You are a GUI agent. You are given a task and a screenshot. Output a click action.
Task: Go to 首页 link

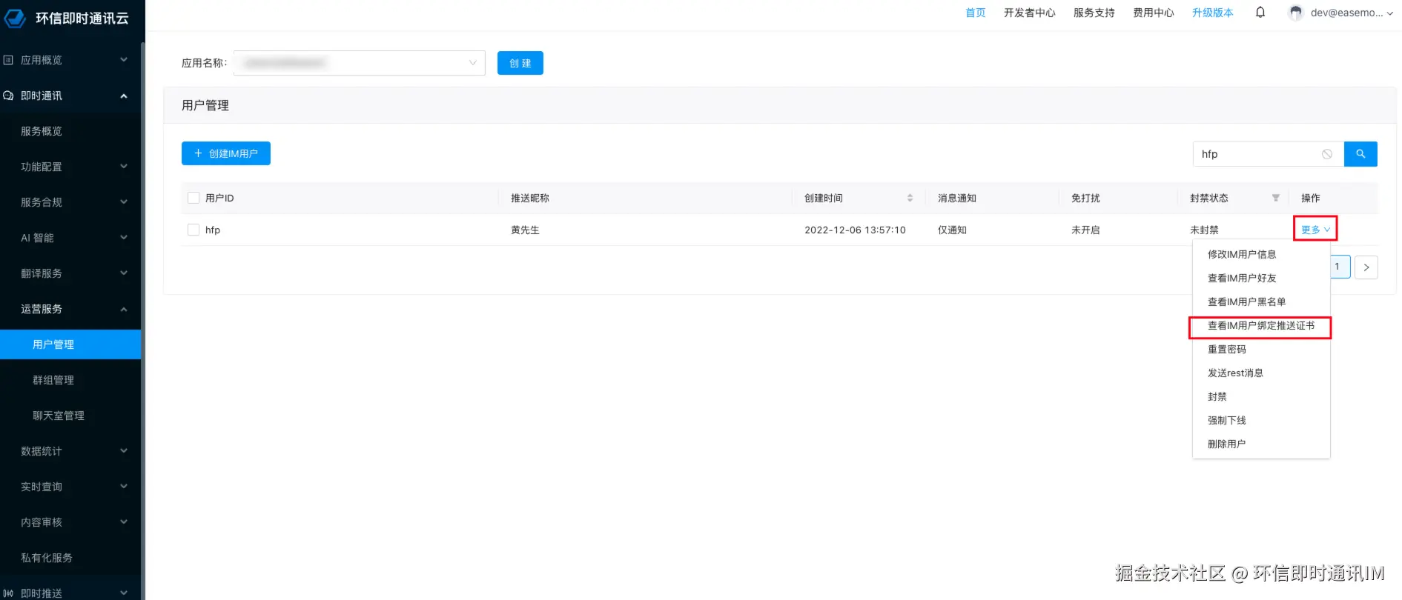point(976,13)
